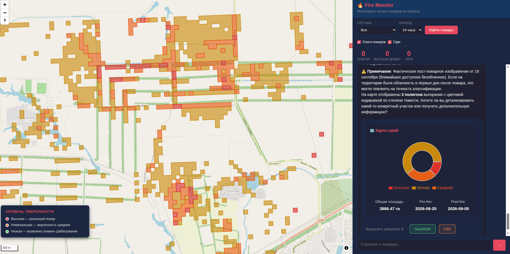The height and width of the screenshot is (254, 510).
Task: Click the burn map icon beside Карта гарей
Action: [x=372, y=130]
